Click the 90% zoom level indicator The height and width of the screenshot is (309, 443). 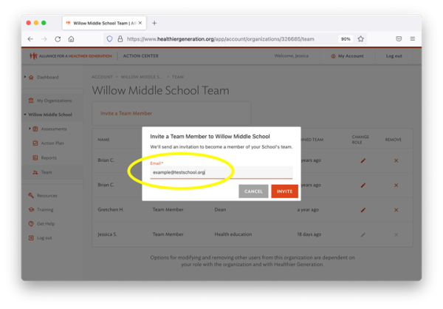pyautogui.click(x=345, y=38)
